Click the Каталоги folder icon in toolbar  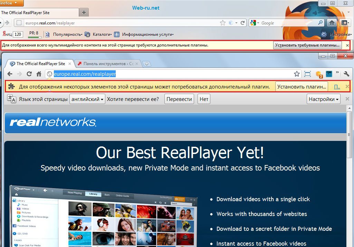pyautogui.click(x=87, y=34)
